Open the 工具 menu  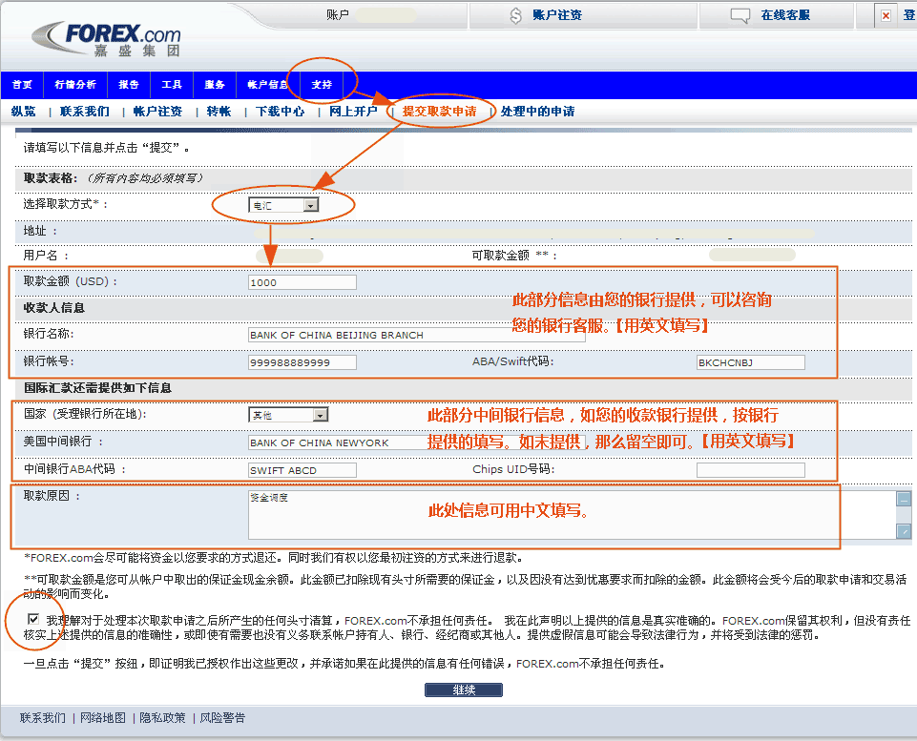[172, 85]
